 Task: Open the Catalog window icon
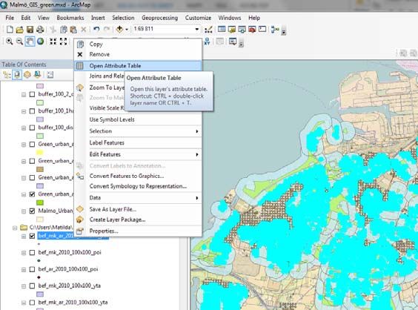pyautogui.click(x=232, y=30)
